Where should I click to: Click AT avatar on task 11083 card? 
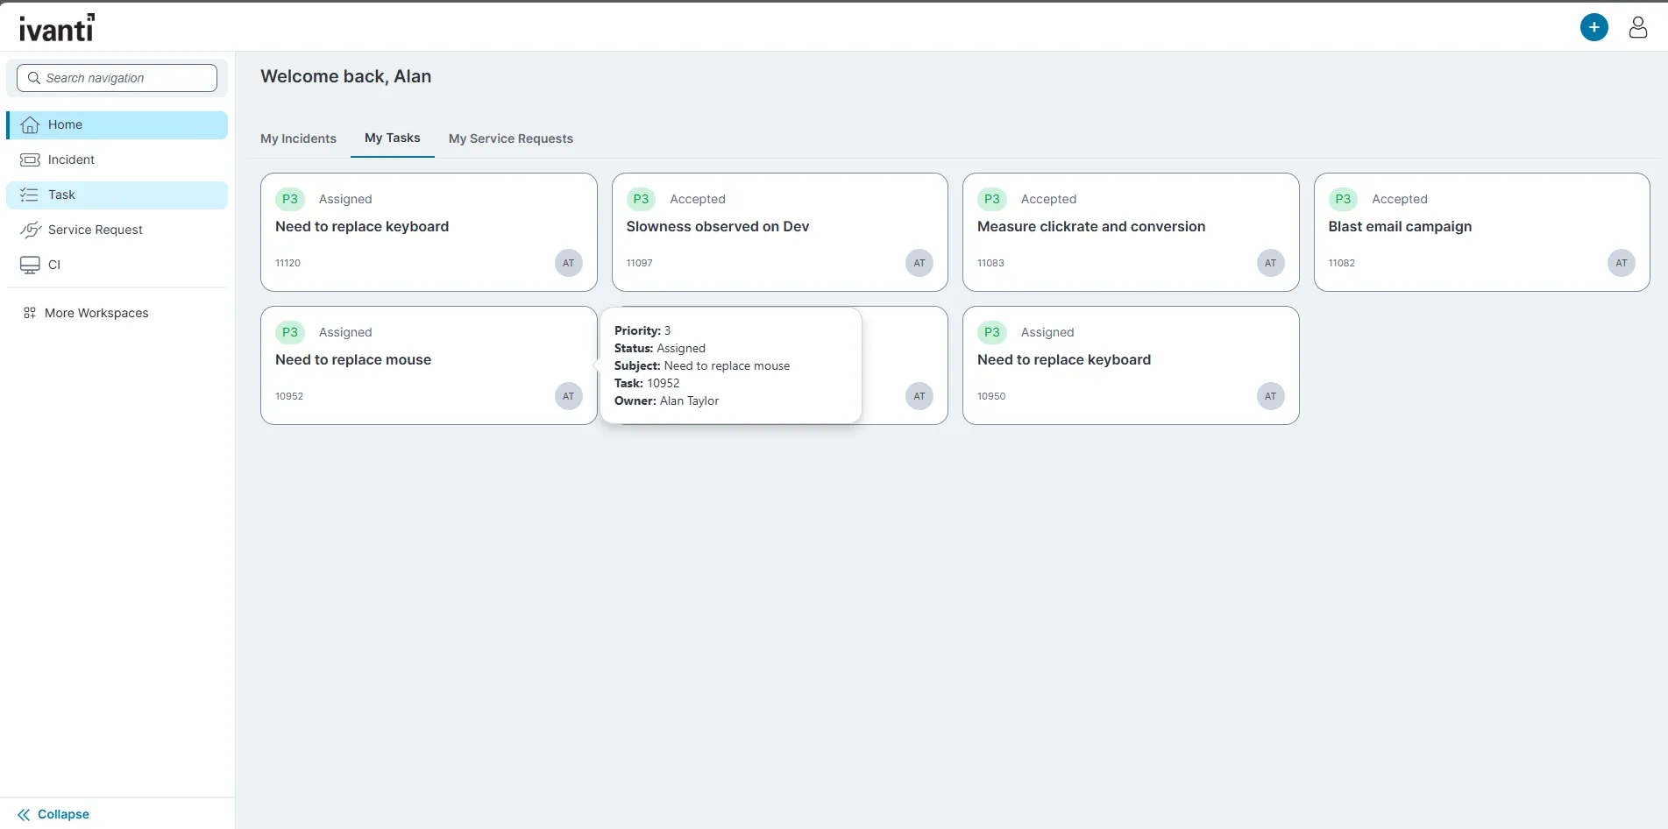pos(1270,263)
